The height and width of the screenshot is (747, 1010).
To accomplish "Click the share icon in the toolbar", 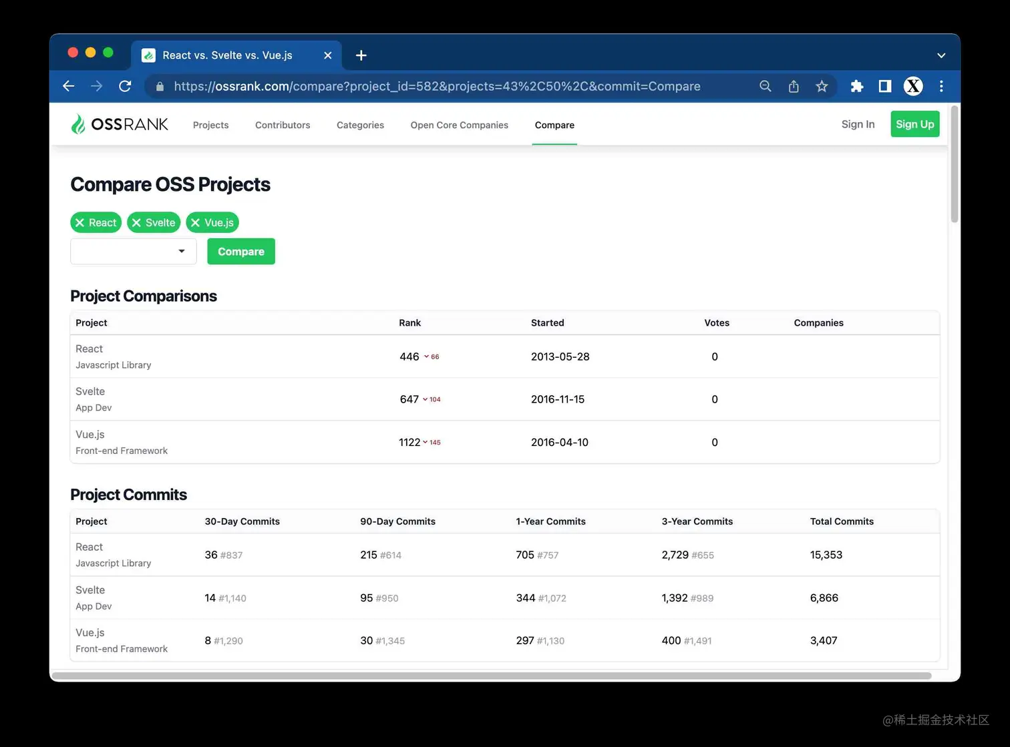I will tap(793, 86).
